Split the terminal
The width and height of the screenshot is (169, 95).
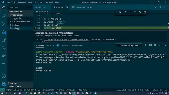151,45
